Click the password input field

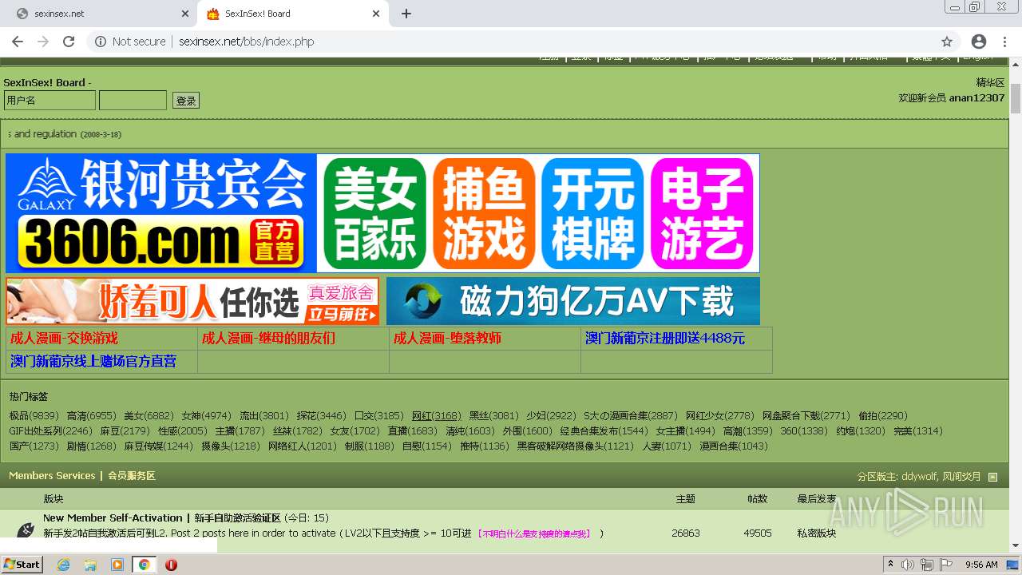point(133,100)
